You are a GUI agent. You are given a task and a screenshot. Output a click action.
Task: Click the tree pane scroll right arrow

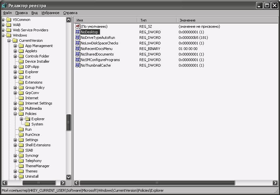(x=63, y=183)
